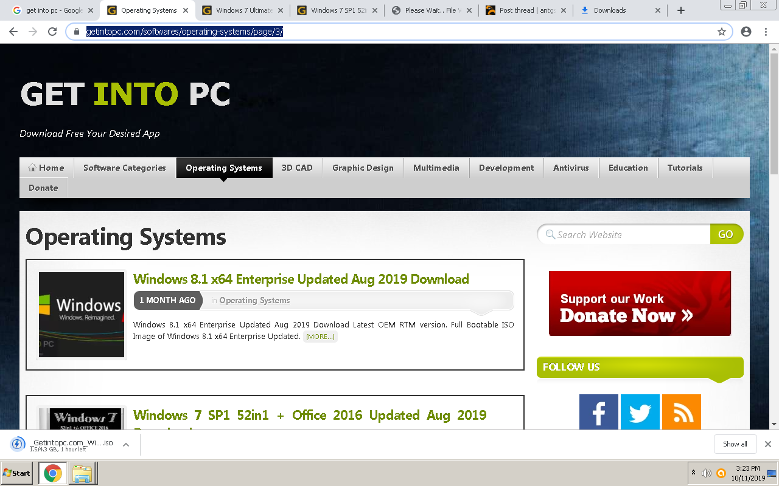Switch to the Windows 7 Ultimate tab
This screenshot has width=779, height=486.
pos(242,10)
